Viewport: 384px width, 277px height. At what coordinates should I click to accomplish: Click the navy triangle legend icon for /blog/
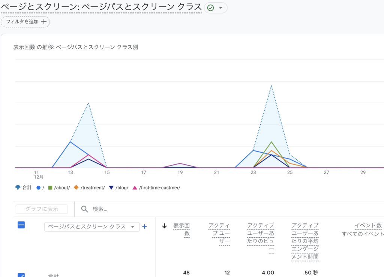110,188
